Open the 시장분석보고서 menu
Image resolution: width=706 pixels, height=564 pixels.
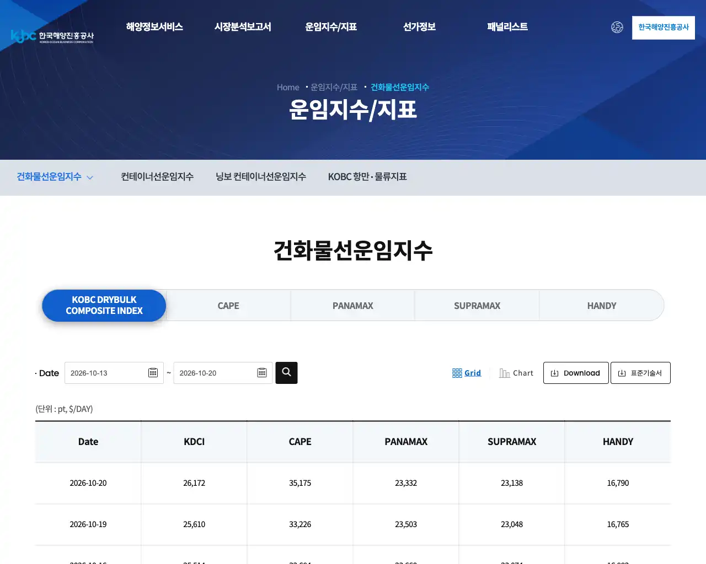(243, 27)
